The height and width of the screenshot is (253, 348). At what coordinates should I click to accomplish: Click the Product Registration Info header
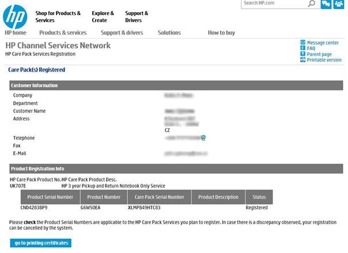point(176,169)
